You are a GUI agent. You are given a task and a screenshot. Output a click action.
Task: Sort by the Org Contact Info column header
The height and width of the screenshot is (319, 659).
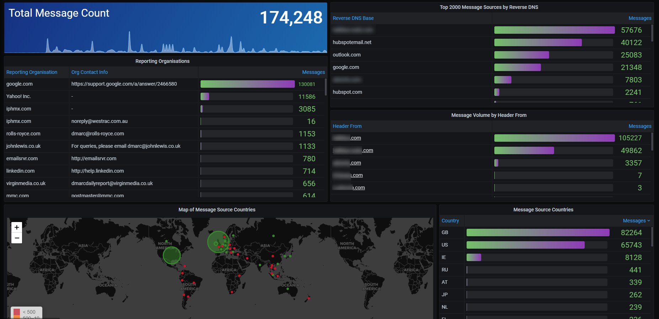[90, 72]
